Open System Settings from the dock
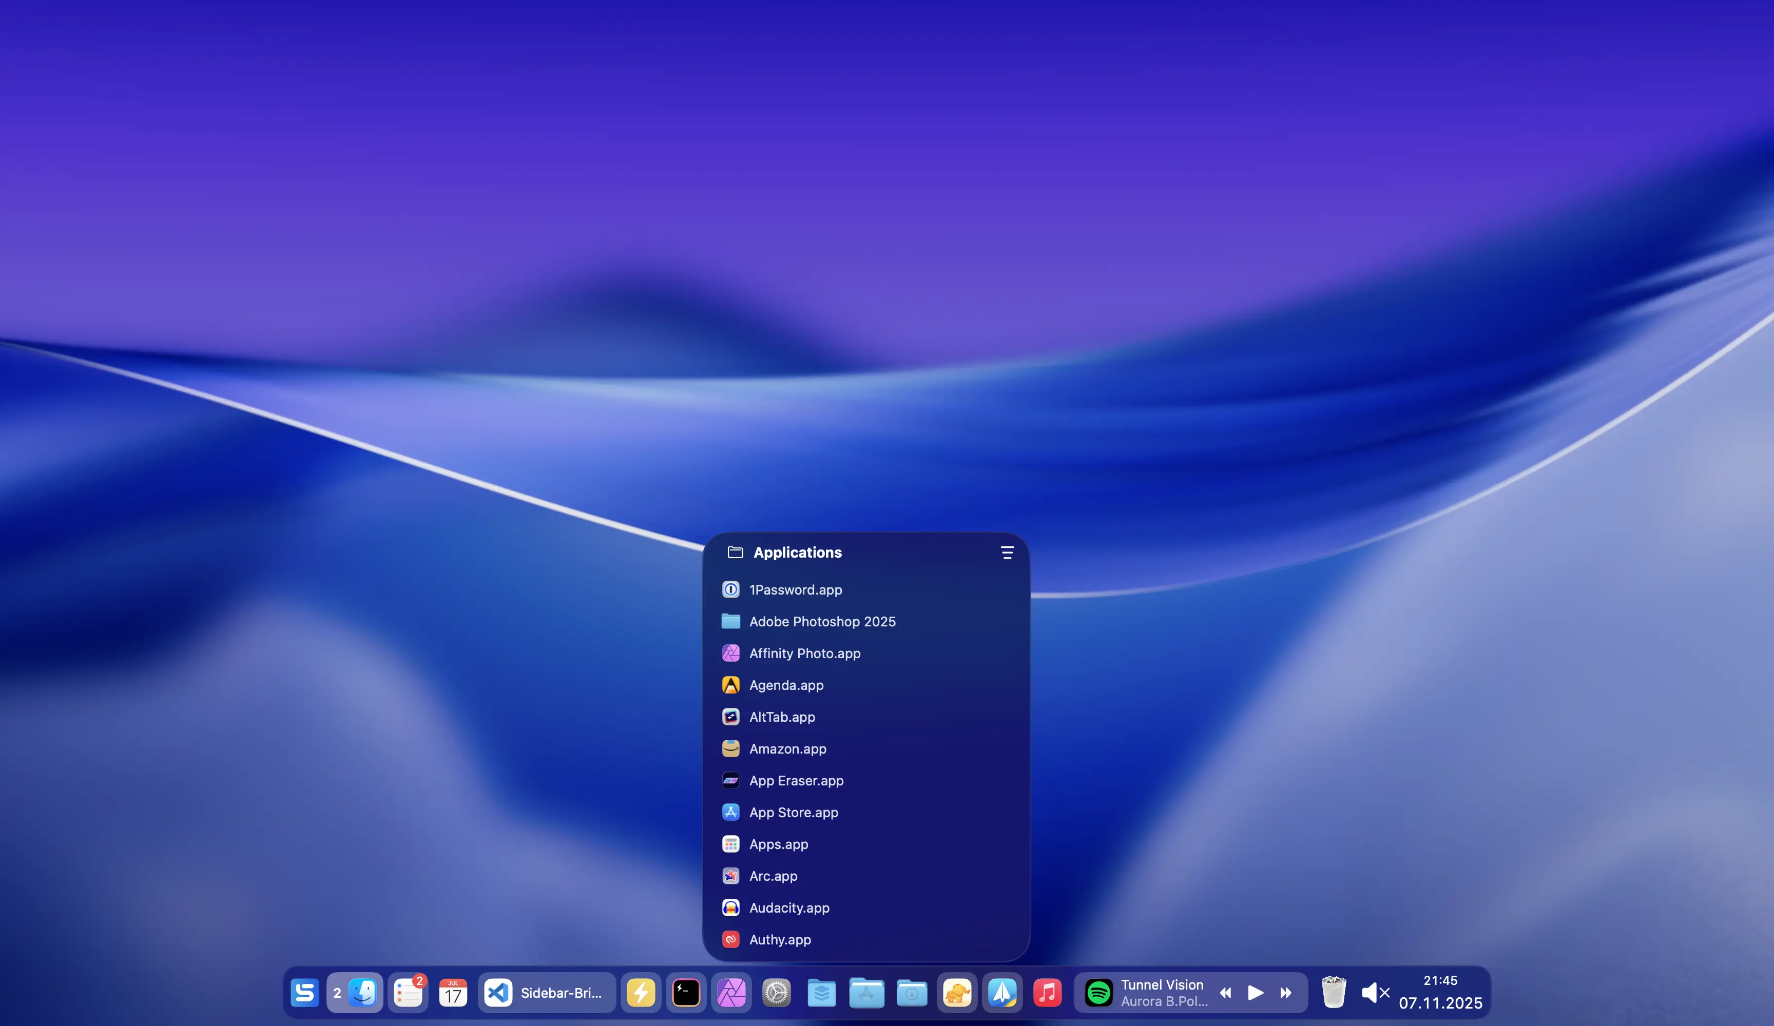 777,993
